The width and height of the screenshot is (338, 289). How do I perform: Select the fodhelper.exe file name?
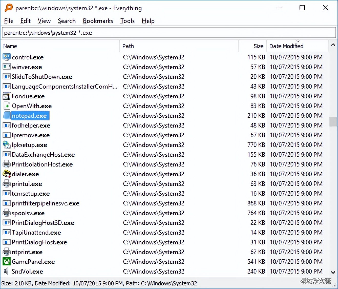[x=31, y=126]
